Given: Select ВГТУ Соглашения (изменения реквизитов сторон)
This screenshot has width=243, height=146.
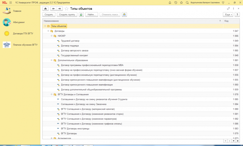Looking at the screenshot, I should (x=141, y=114).
